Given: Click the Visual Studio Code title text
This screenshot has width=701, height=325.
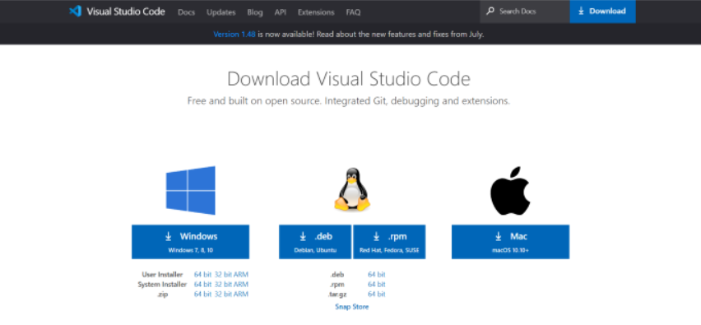Looking at the screenshot, I should (126, 12).
